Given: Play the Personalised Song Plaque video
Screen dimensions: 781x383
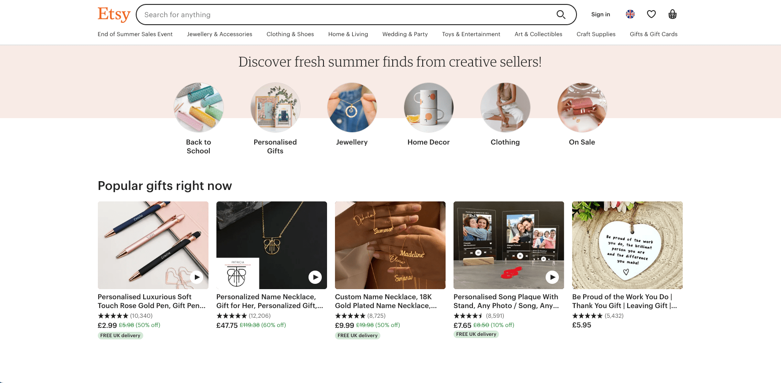Looking at the screenshot, I should (552, 277).
